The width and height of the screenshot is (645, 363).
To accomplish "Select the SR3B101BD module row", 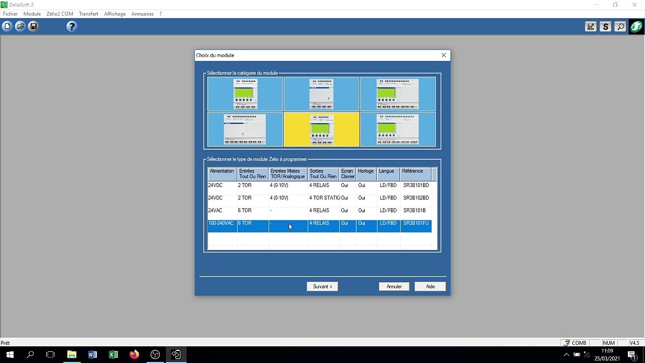I will tap(319, 188).
